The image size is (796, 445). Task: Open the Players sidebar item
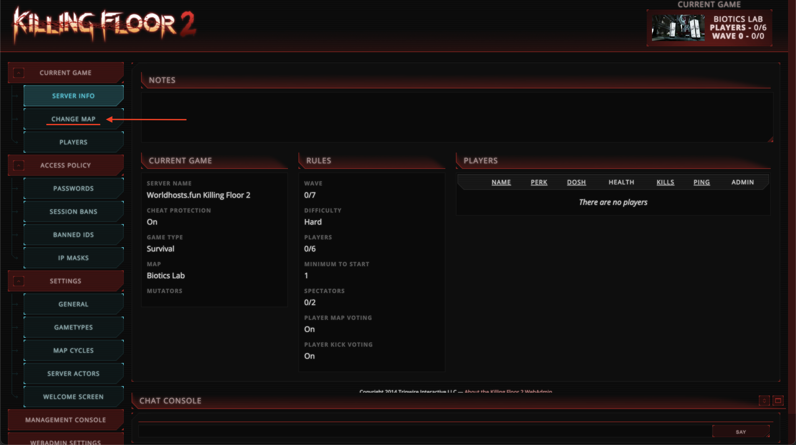tap(73, 142)
